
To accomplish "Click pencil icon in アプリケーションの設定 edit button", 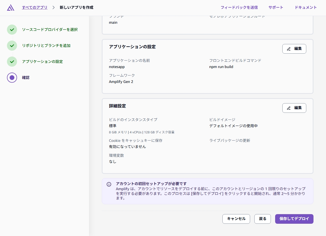I will click(289, 49).
